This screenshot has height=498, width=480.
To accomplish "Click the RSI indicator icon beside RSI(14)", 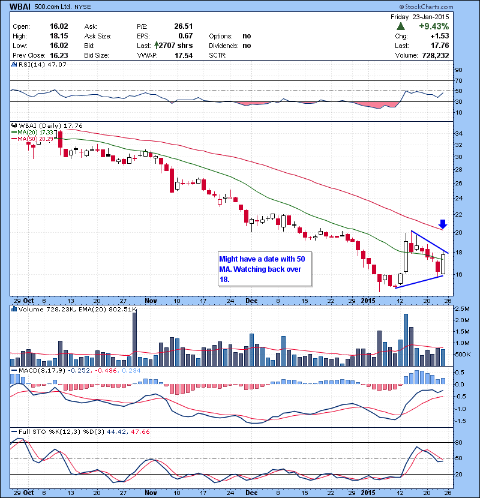I will pyautogui.click(x=14, y=64).
